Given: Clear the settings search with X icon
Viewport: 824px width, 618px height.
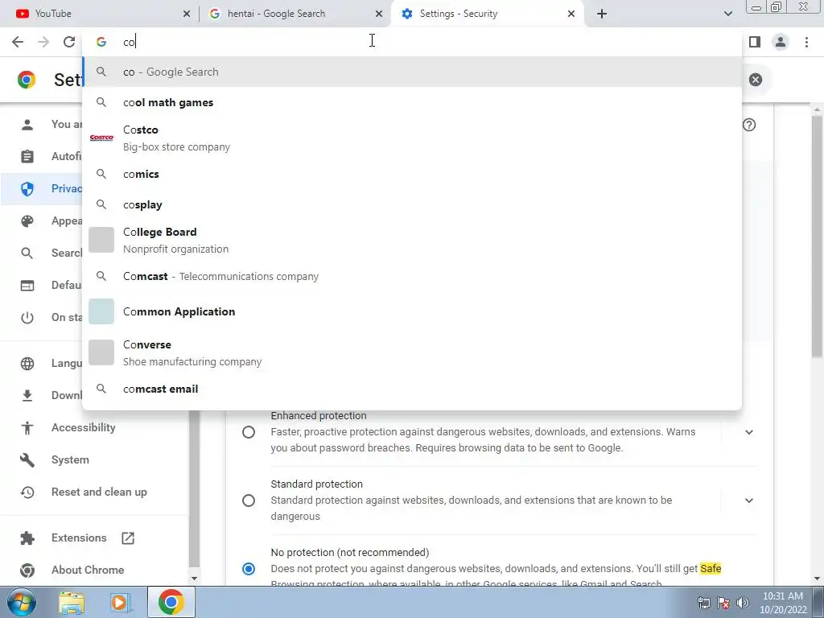Looking at the screenshot, I should (x=755, y=80).
